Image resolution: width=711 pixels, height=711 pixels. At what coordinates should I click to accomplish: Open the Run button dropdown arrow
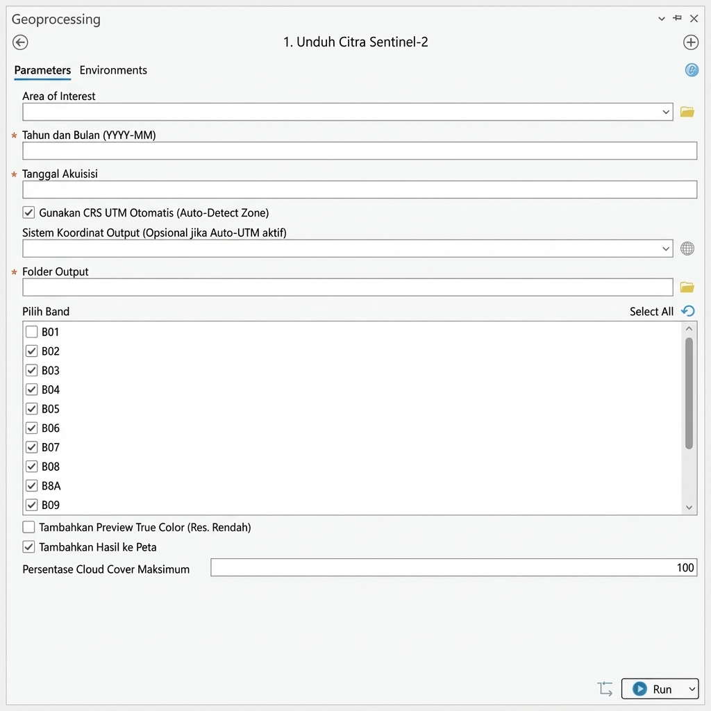click(x=692, y=689)
